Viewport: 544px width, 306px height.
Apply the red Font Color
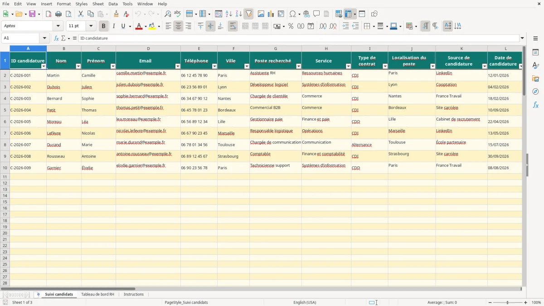[139, 26]
